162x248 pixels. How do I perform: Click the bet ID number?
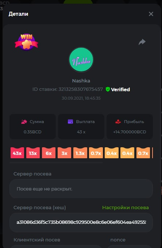click(x=81, y=89)
